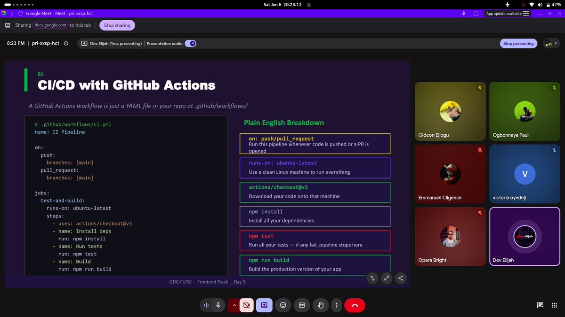Image resolution: width=565 pixels, height=317 pixels.
Task: Open accessibility menu in system top bar
Action: (507, 4)
